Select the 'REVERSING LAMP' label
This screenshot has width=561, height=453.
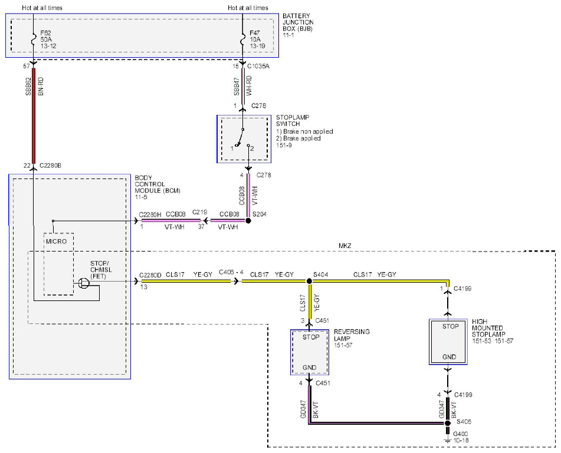tap(352, 335)
